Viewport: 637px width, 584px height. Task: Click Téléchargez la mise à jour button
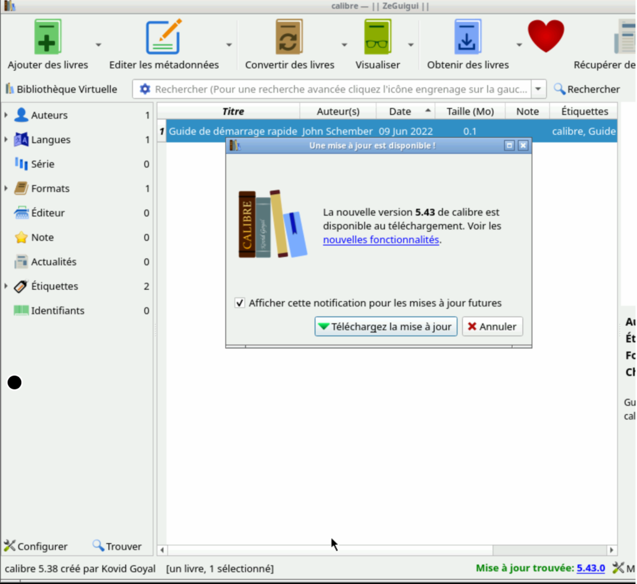pos(386,327)
